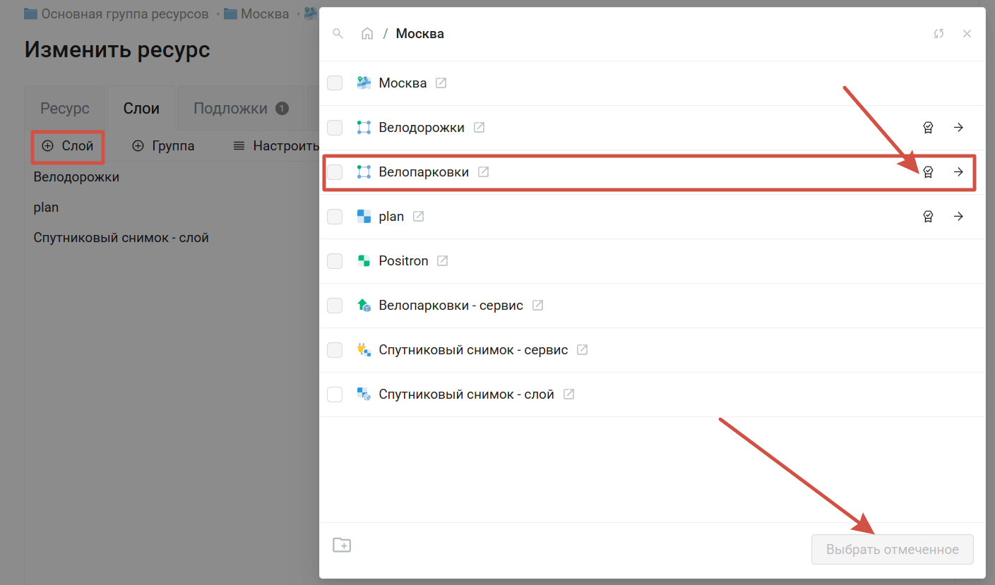Image resolution: width=995 pixels, height=585 pixels.
Task: Click the style badge icon for Велопарковки
Action: 928,172
